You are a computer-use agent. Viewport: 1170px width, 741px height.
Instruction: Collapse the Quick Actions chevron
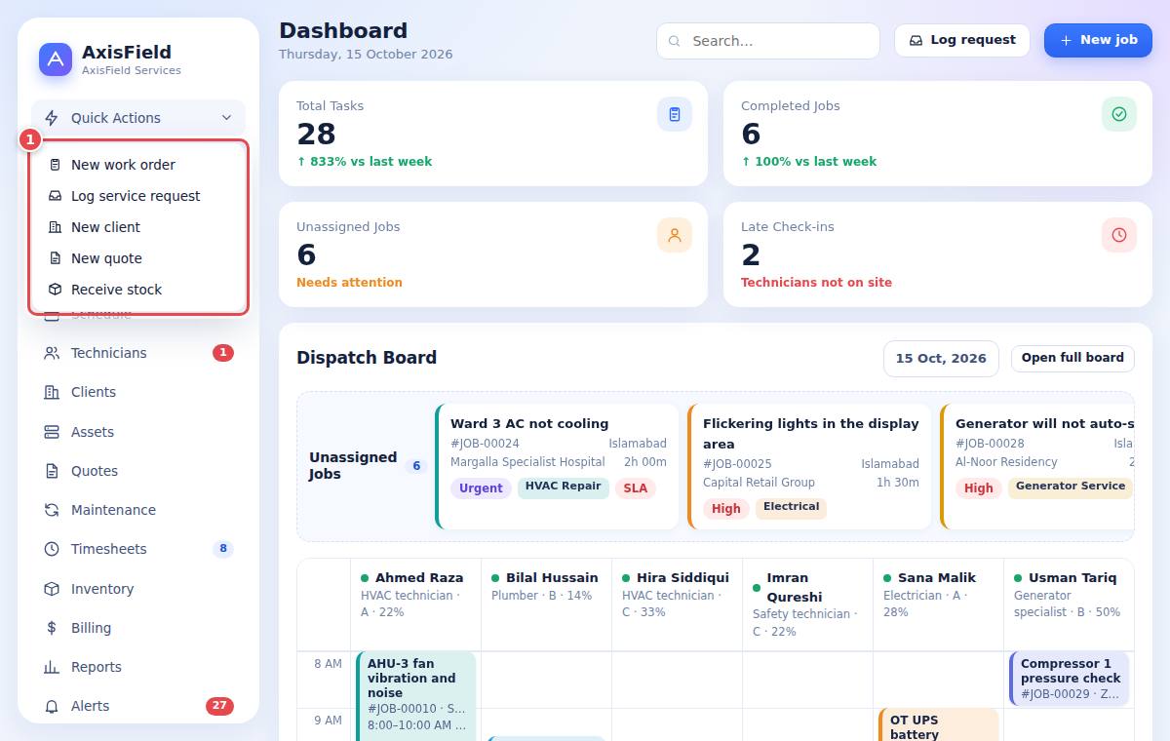pos(226,118)
